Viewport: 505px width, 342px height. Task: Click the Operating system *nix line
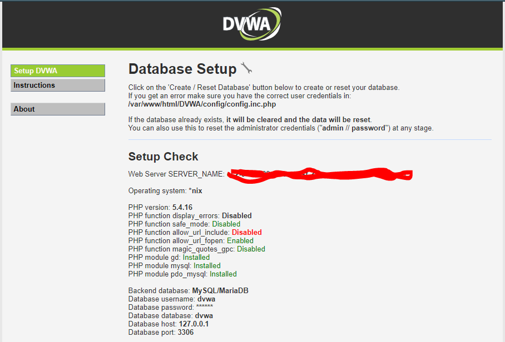165,190
